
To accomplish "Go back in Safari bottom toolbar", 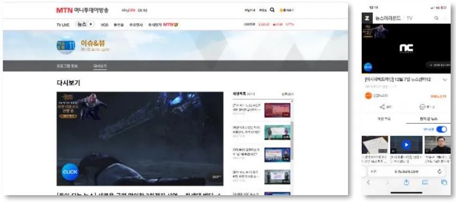I will (x=368, y=182).
